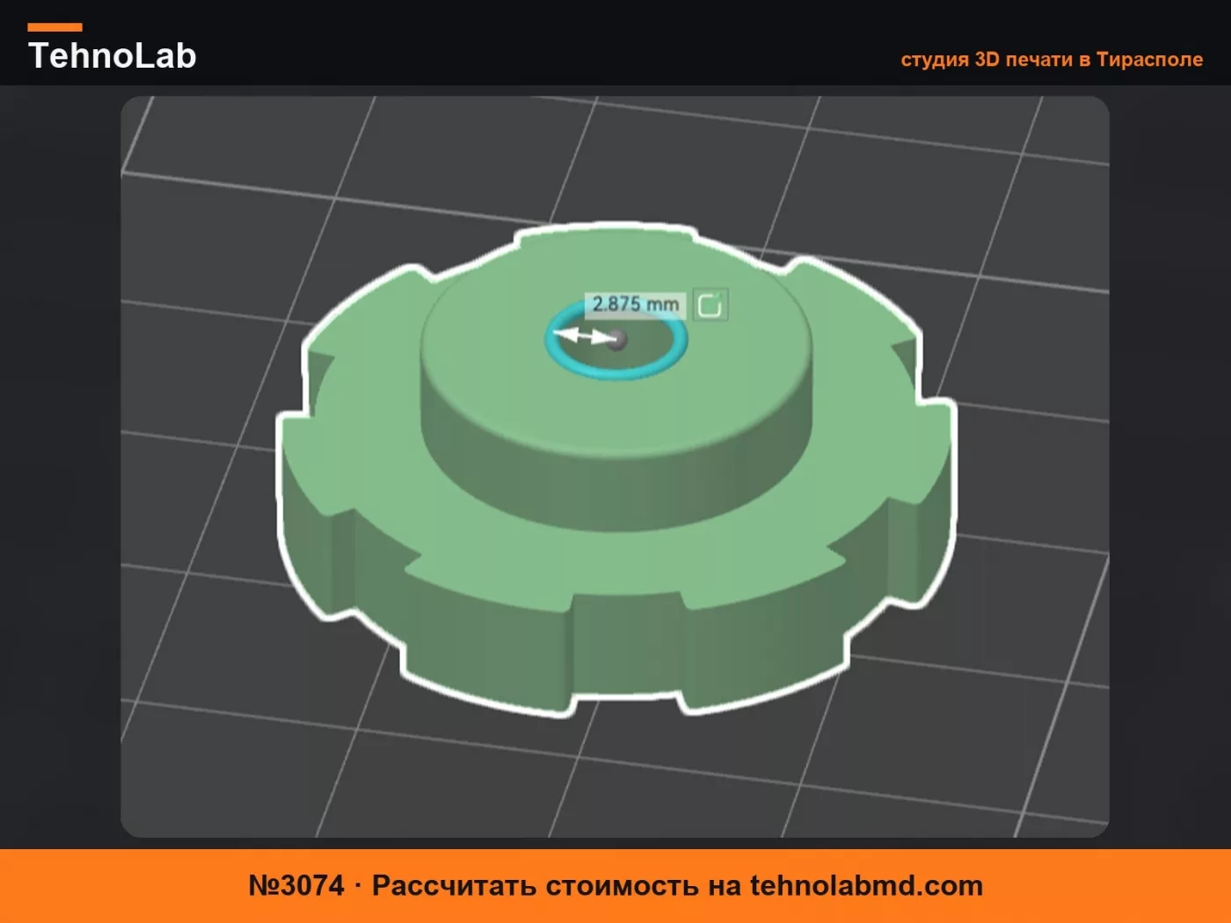This screenshot has height=923, width=1231.
Task: Click the orange banner with tehnolabmd.com
Action: pyautogui.click(x=615, y=885)
